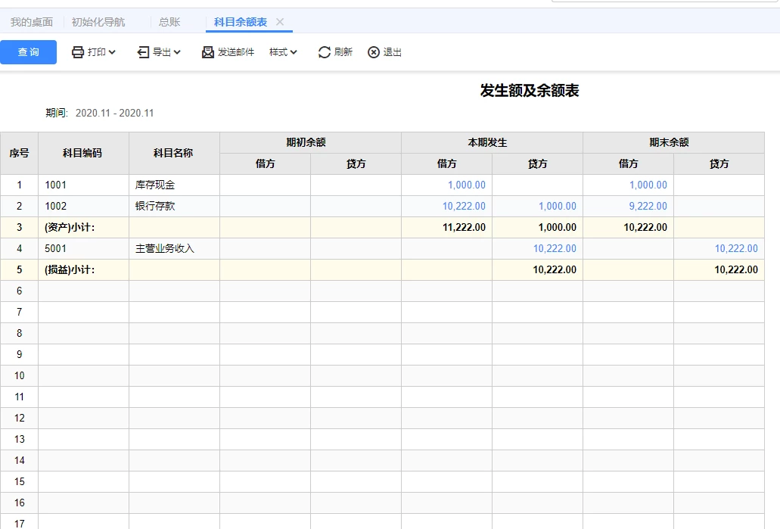Close the 科目余额表 tab

[x=280, y=22]
